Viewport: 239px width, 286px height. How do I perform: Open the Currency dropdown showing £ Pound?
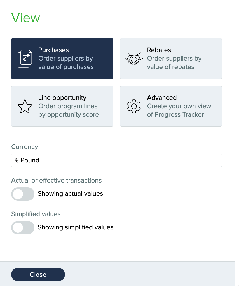[x=116, y=160]
